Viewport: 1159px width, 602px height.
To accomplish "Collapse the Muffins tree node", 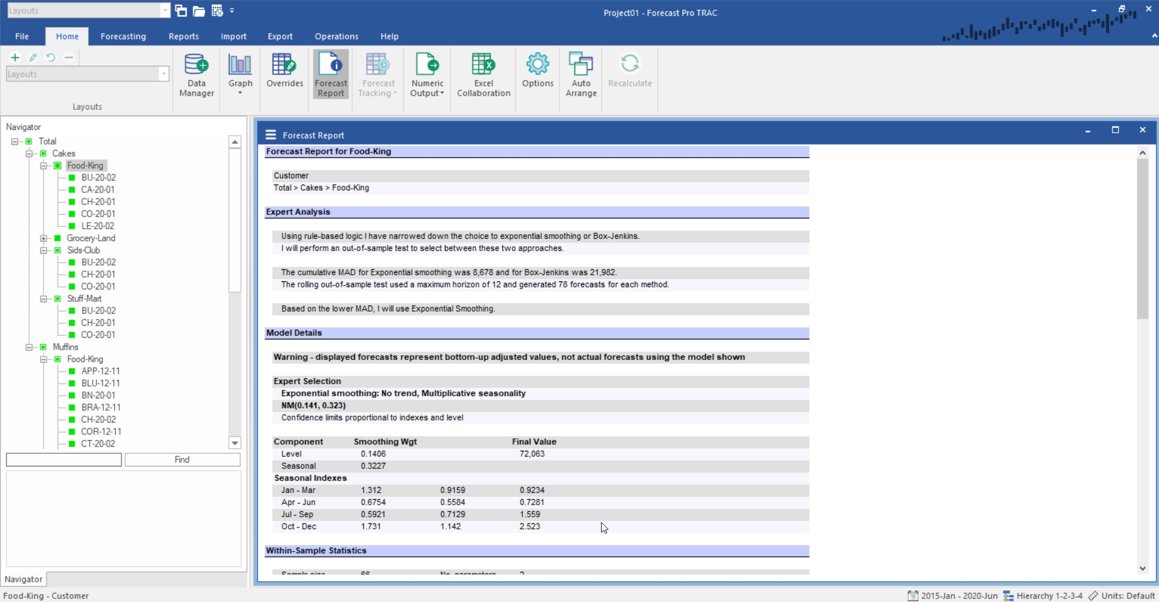I will [x=28, y=347].
